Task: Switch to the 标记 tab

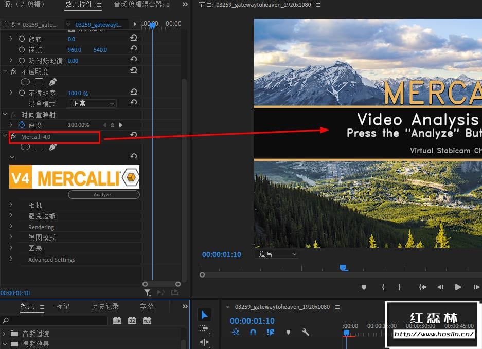Action: 63,306
